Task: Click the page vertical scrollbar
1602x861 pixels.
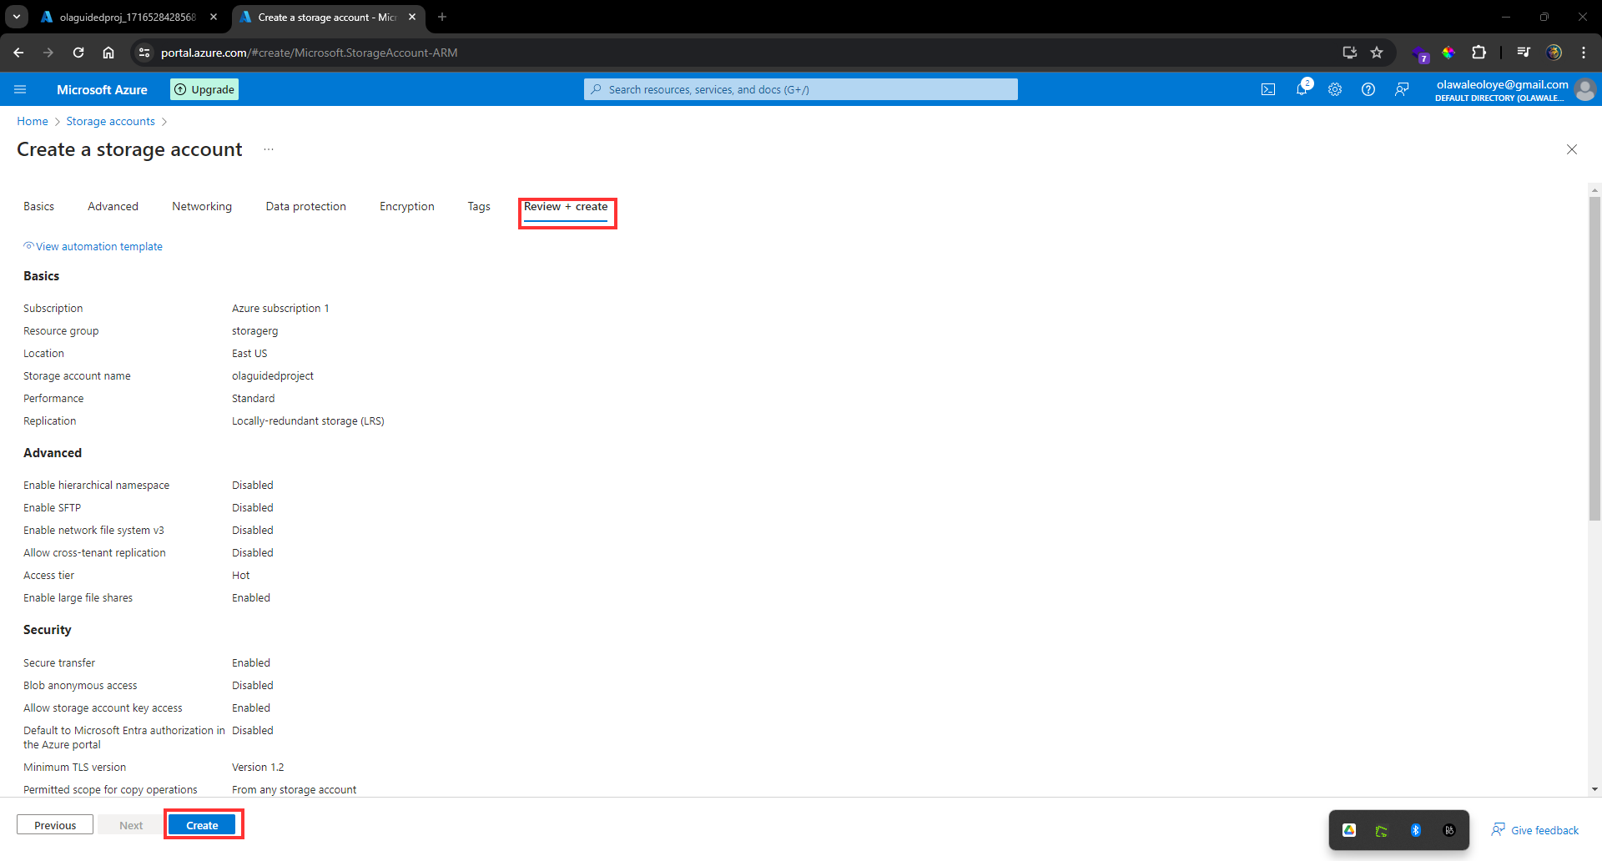Action: (1594, 359)
